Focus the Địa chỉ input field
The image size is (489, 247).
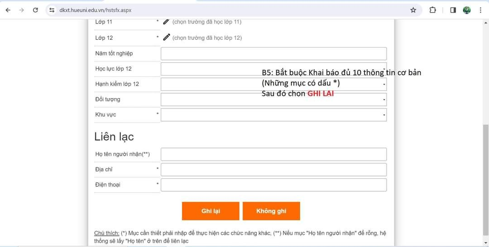click(274, 170)
